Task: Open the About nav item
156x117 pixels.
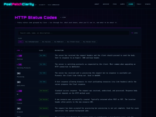Action: pos(97,4)
